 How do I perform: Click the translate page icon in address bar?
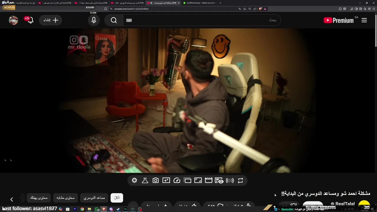pos(240,9)
